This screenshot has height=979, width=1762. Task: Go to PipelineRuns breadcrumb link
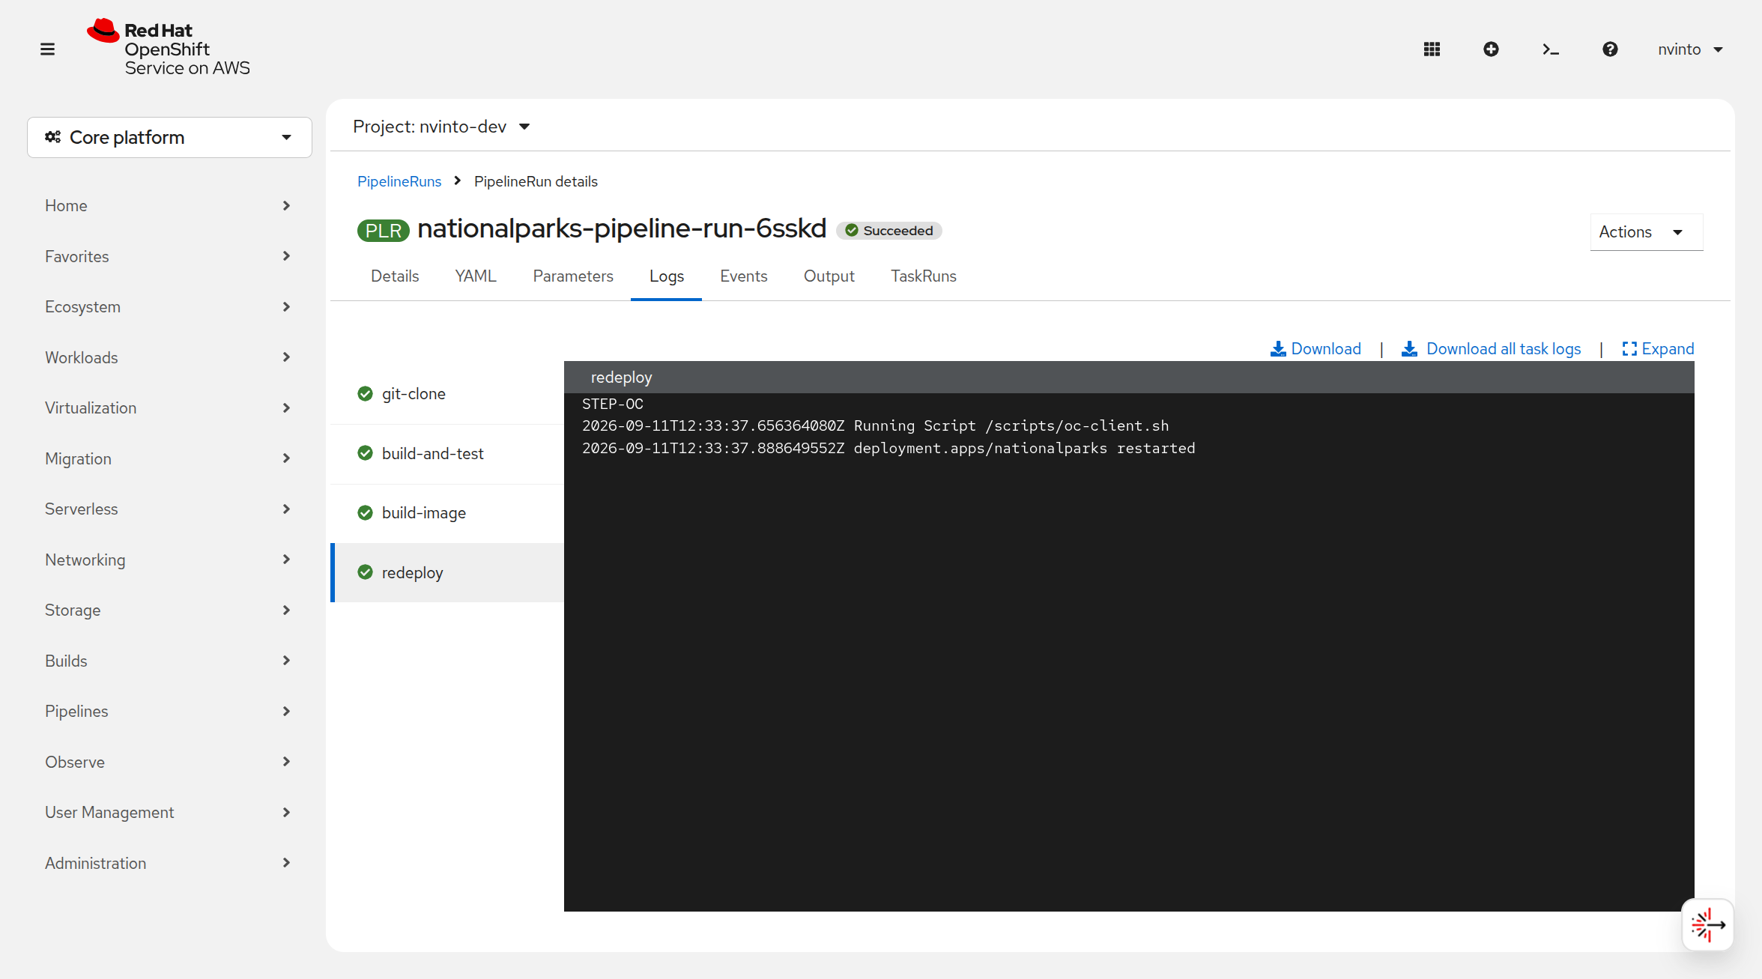coord(399,181)
